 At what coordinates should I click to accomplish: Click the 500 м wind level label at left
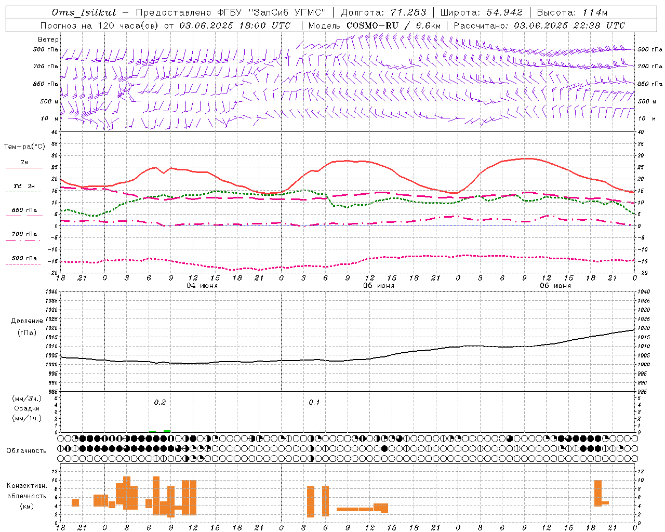[x=50, y=101]
